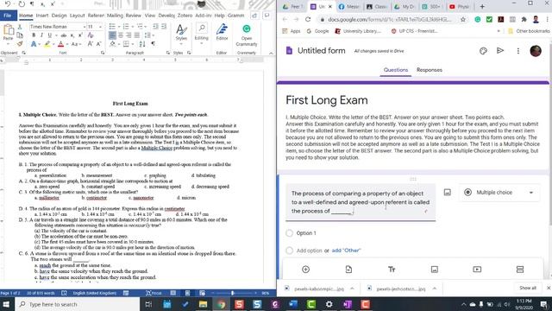
Task: Center the text alignment in Word
Action: (121, 35)
